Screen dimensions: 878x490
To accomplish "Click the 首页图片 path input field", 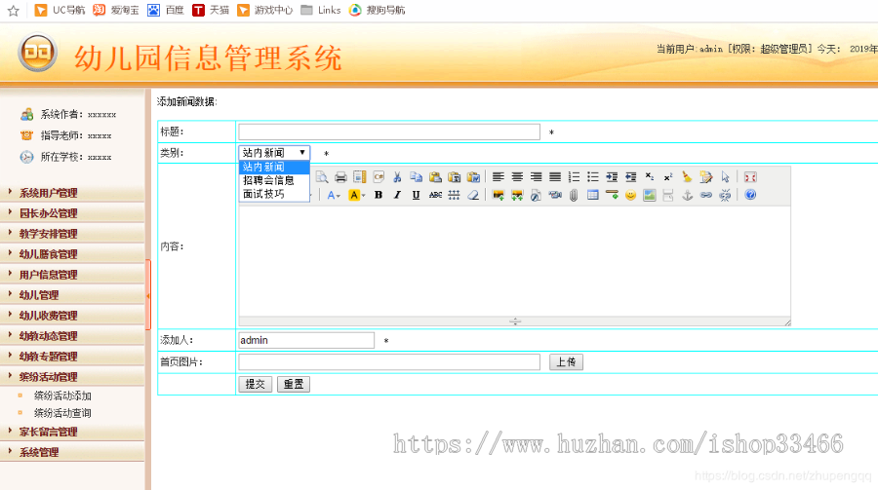I will [x=389, y=362].
